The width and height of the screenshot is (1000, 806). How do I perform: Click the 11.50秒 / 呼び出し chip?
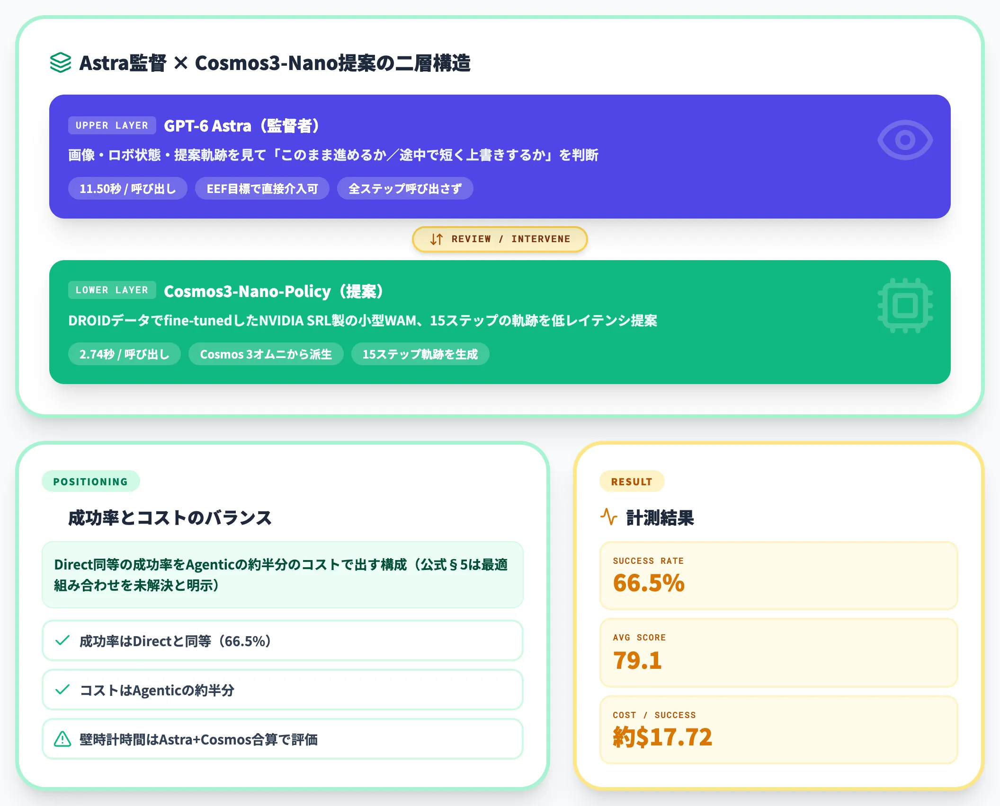click(x=128, y=188)
